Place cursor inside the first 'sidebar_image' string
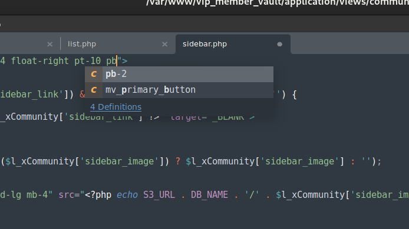Image resolution: width=409 pixels, height=229 pixels. tap(121, 161)
